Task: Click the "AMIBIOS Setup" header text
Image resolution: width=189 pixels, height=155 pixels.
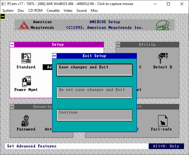Action: (x=105, y=22)
